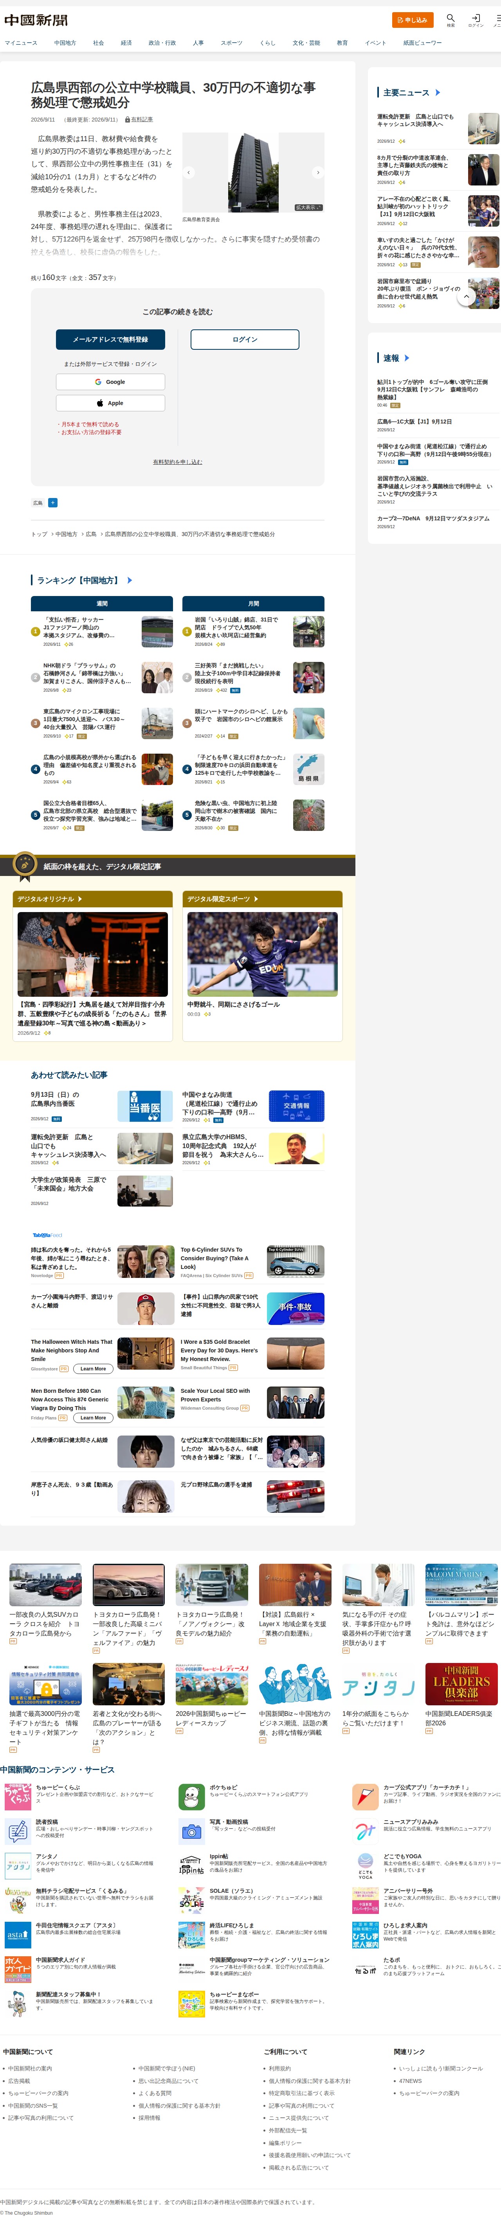The width and height of the screenshot is (501, 2228).
Task: Sign up using the Google button
Action: tap(110, 382)
